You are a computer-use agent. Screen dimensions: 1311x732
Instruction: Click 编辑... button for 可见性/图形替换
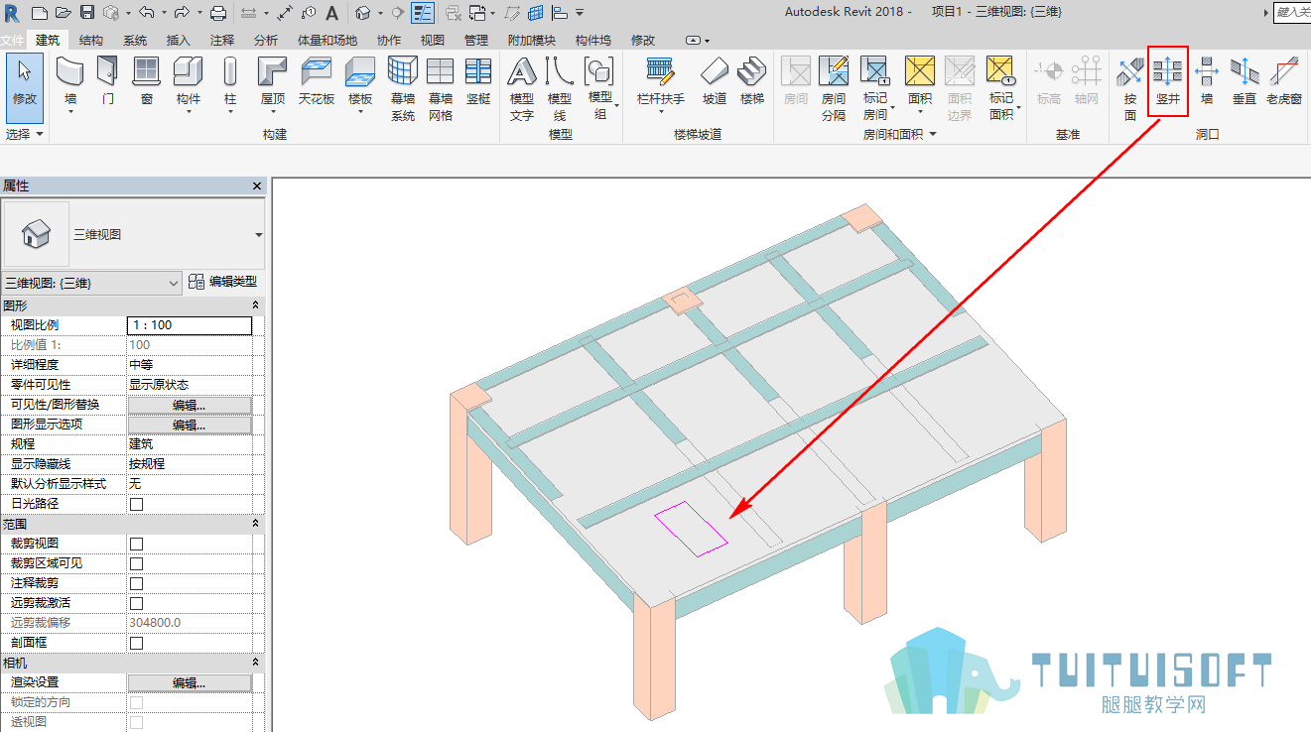(190, 405)
